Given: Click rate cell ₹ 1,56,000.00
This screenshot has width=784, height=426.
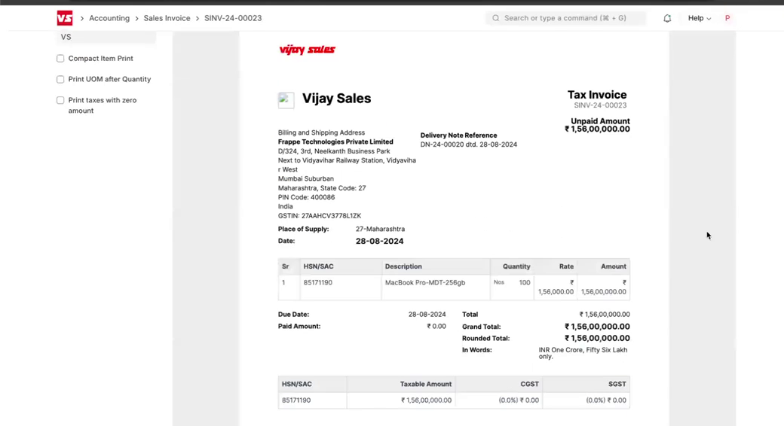Looking at the screenshot, I should tap(556, 288).
